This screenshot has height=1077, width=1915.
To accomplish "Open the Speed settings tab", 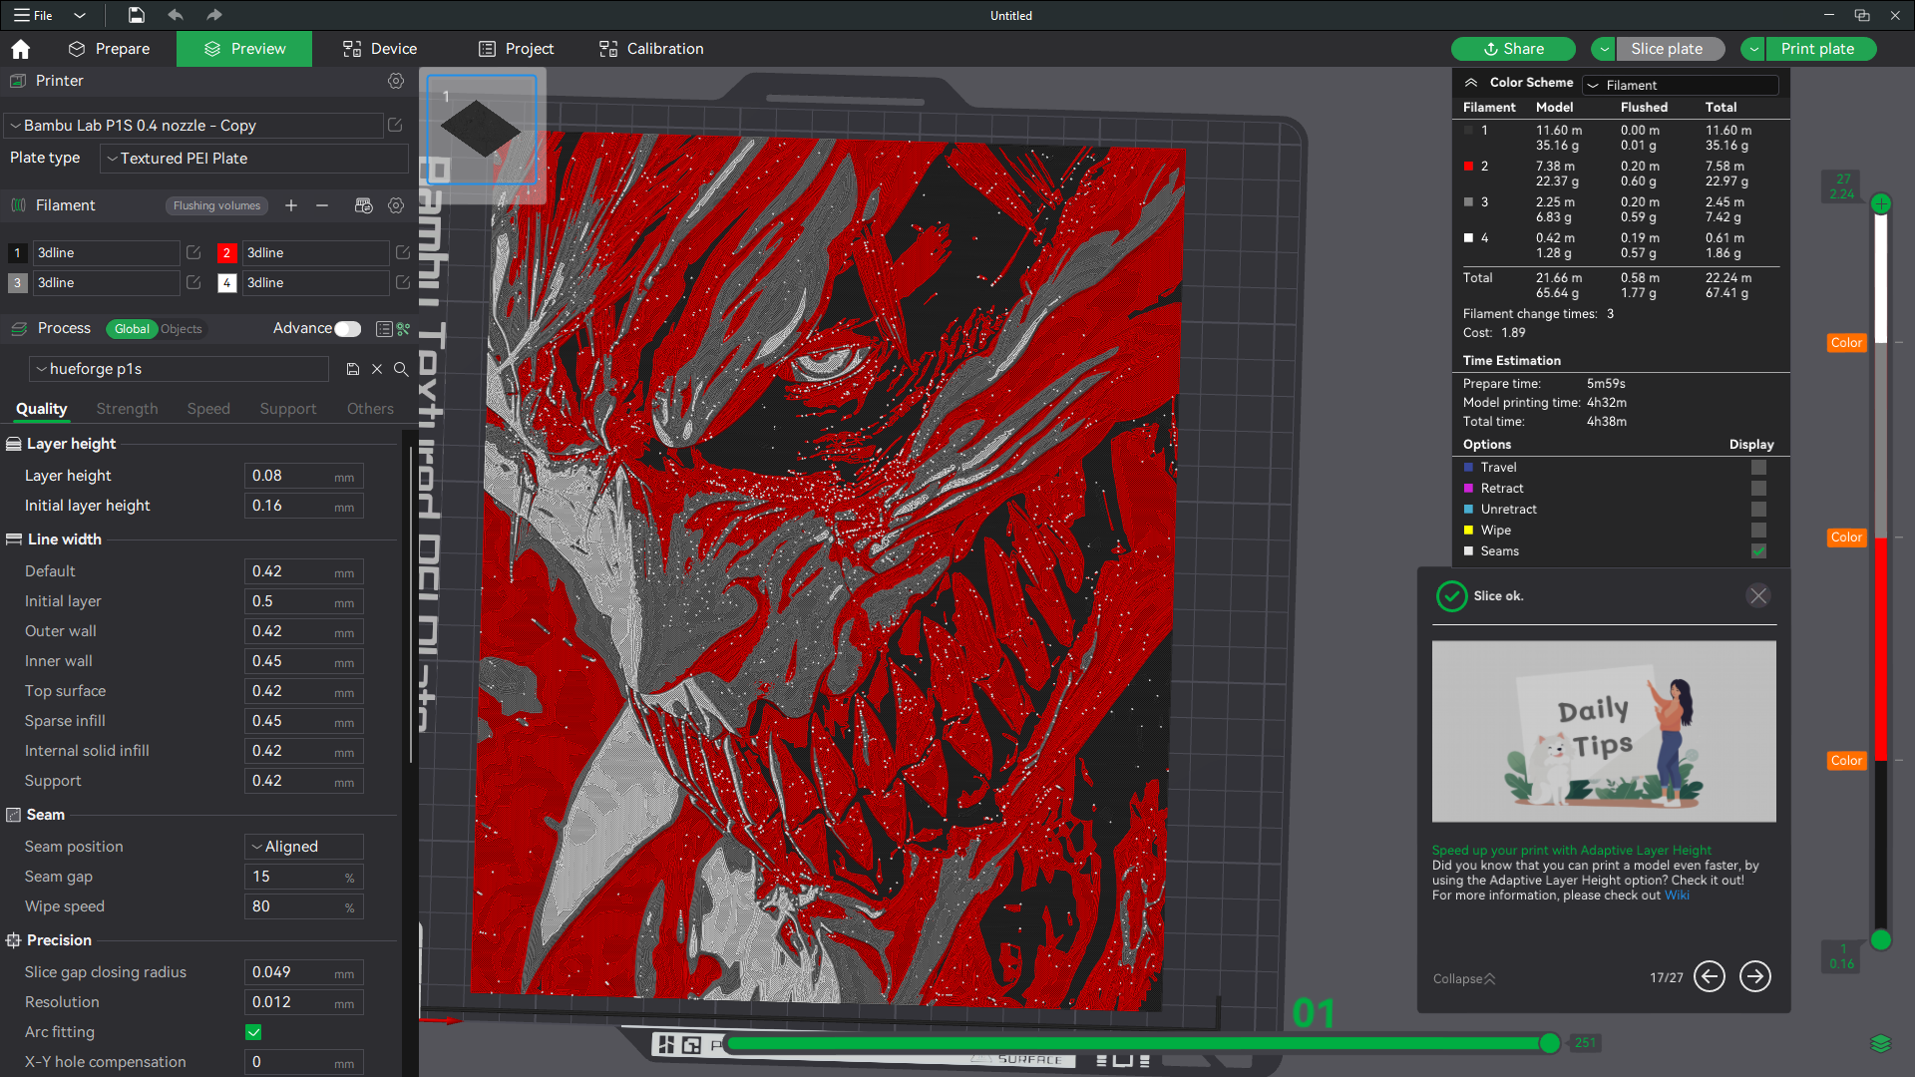I will (x=208, y=409).
